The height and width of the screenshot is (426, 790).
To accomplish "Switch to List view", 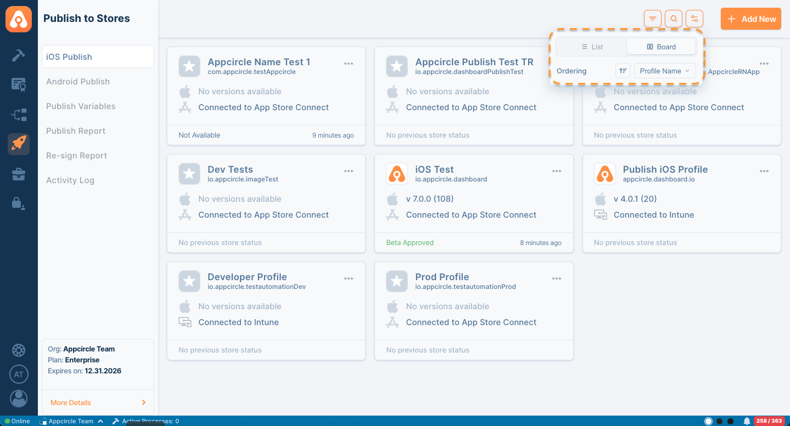I will [x=592, y=47].
